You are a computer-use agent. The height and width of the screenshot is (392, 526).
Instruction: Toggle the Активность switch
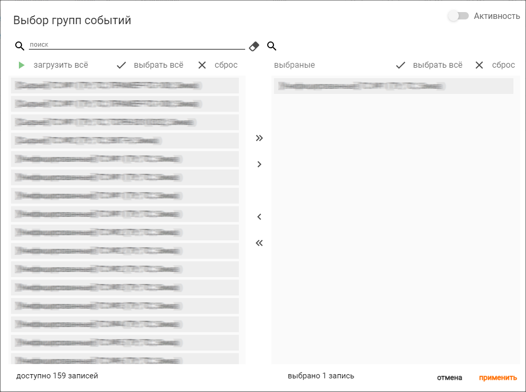pos(458,16)
